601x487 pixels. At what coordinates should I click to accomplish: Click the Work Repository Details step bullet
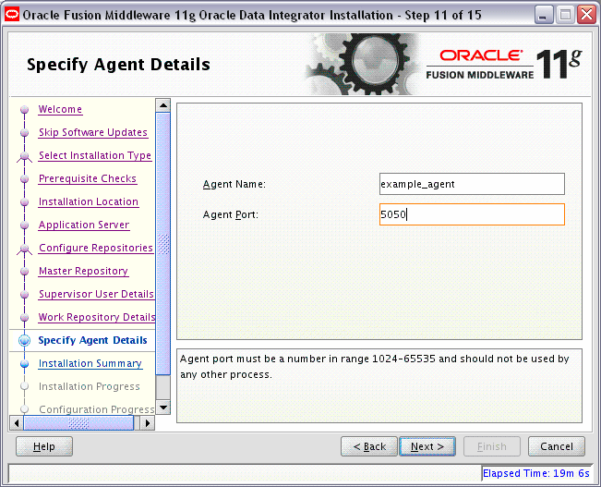25,317
